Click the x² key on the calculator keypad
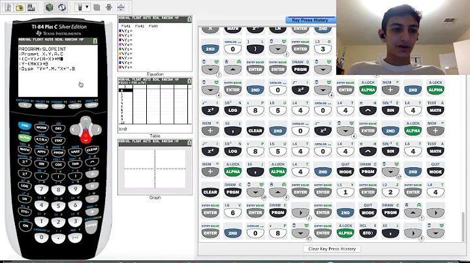Viewport: 470px width, 263px height. [x=25, y=174]
